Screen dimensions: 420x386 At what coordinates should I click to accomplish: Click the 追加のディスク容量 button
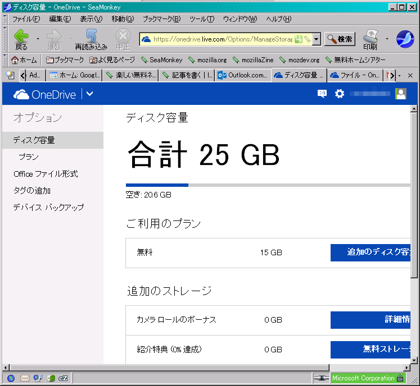coord(371,252)
